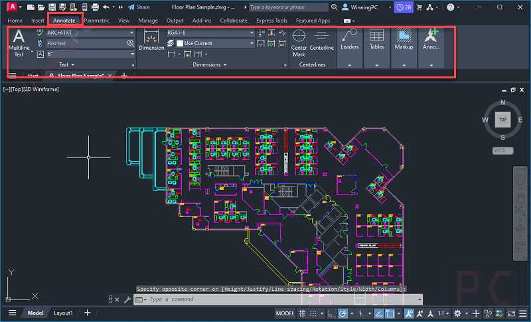Screen dimensions: 531x322
Task: Click the WCS button below ViewCube
Action: pyautogui.click(x=502, y=150)
